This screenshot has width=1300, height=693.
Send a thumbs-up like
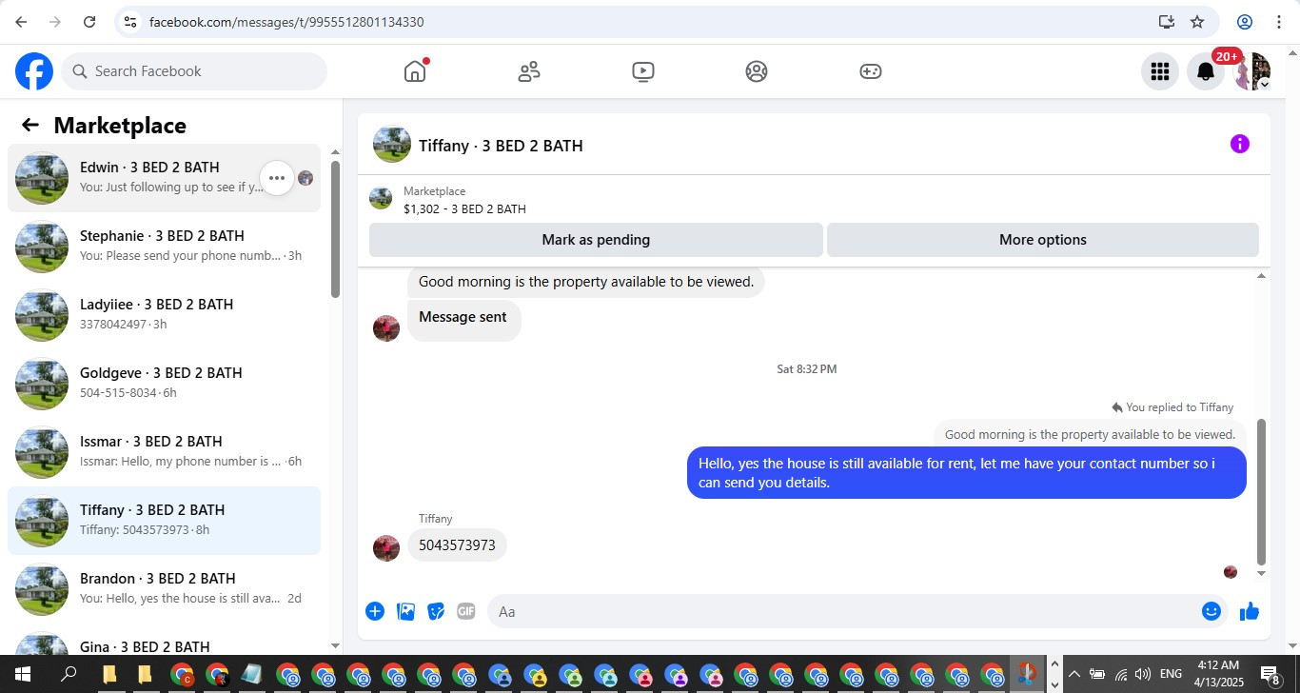coord(1250,611)
